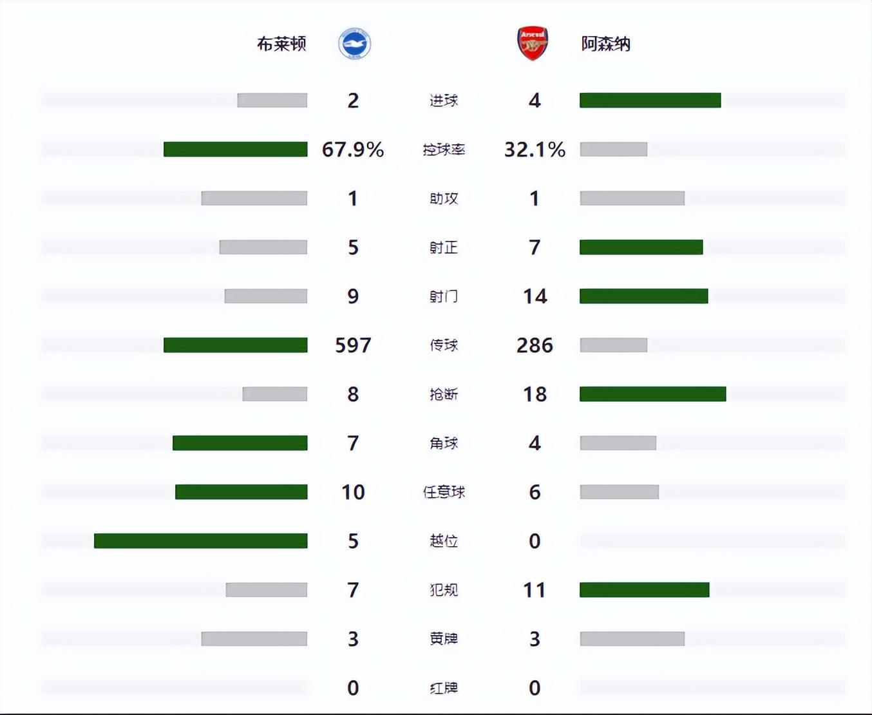Click the 控球率 stat label
Screen dimensions: 872x715
pyautogui.click(x=444, y=149)
